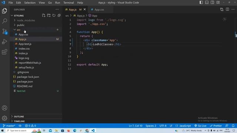The height and width of the screenshot is (133, 237).
Task: Click Ln 7, Col 10 go to line
Action: pos(136,126)
